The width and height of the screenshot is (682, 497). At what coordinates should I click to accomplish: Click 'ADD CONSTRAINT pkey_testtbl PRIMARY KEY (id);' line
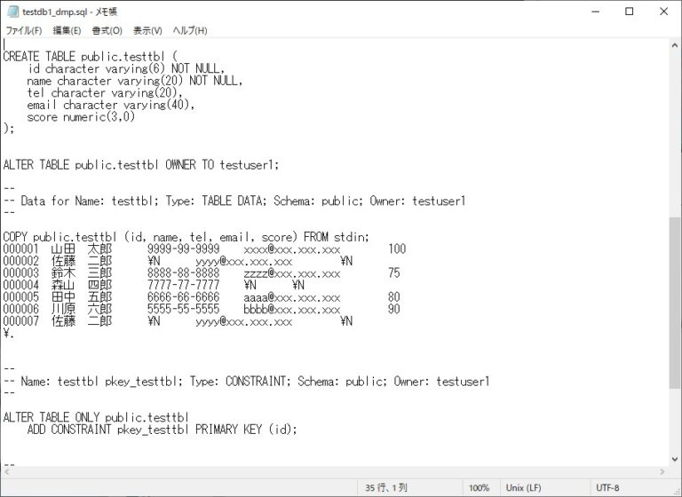163,430
